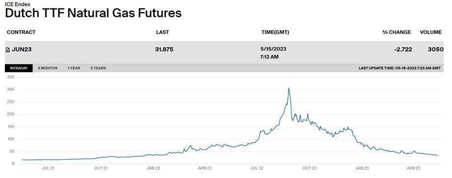Click the 350 y-axis label
452x178 pixels.
coord(11,77)
